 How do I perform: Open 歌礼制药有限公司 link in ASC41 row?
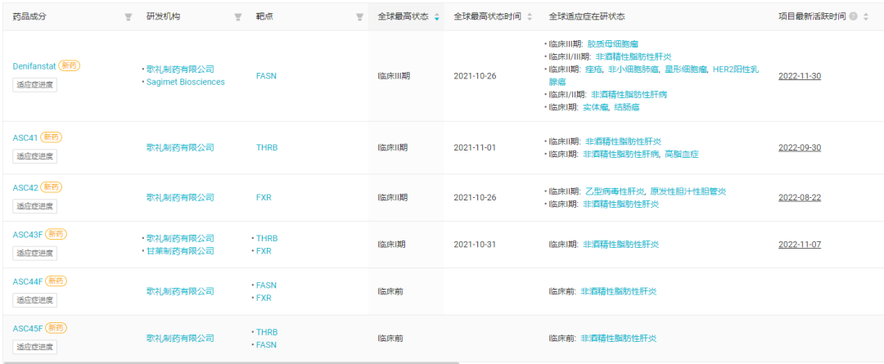point(180,147)
